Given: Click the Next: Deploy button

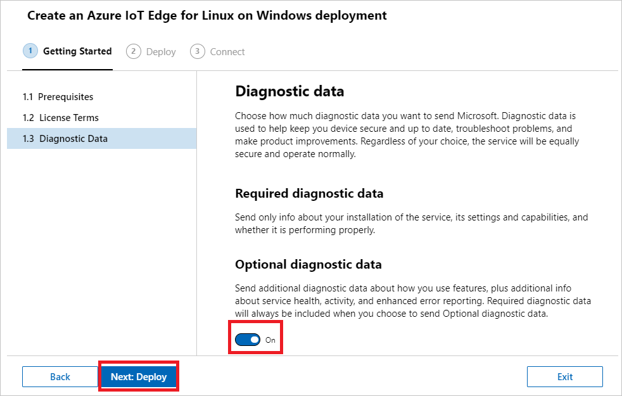Looking at the screenshot, I should (139, 377).
